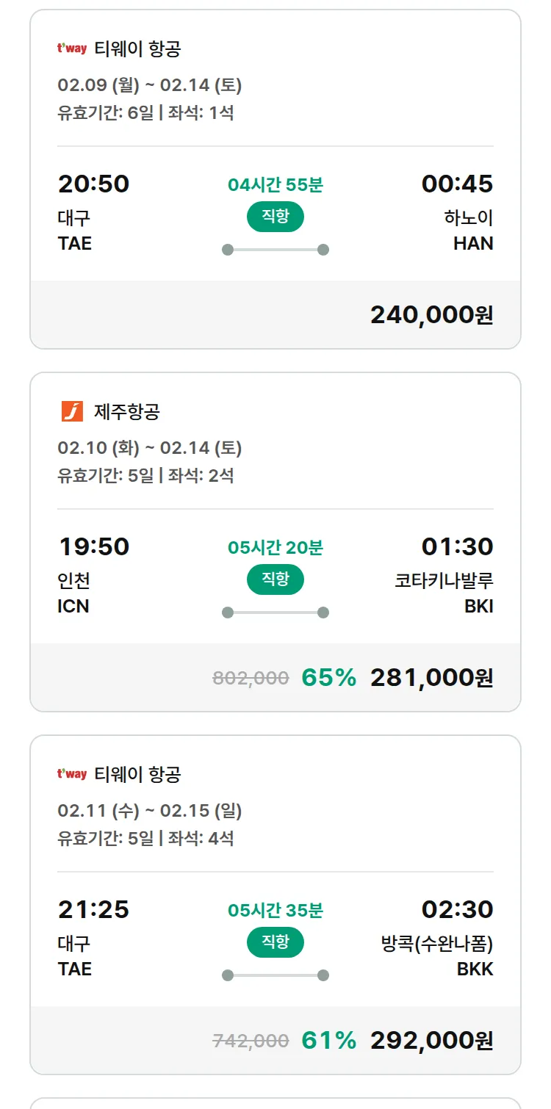Click the route line between TAE and HAN

[275, 250]
